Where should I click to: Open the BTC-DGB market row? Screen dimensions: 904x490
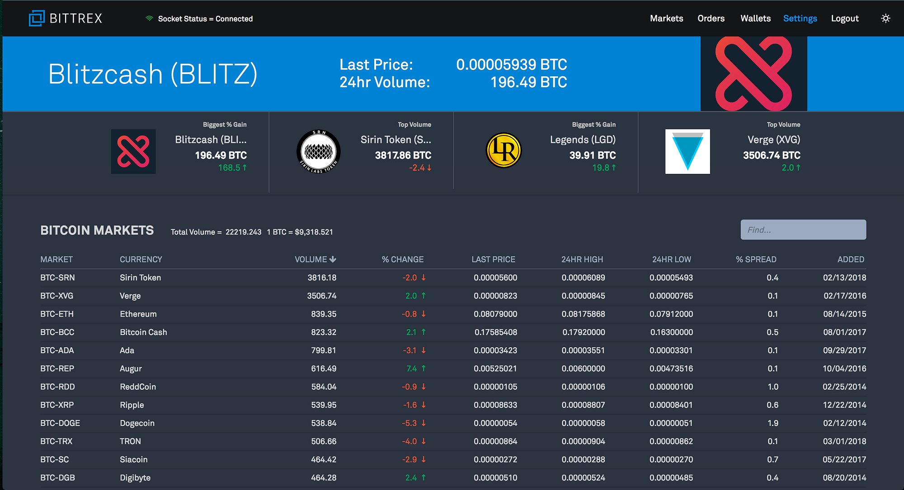click(x=453, y=478)
